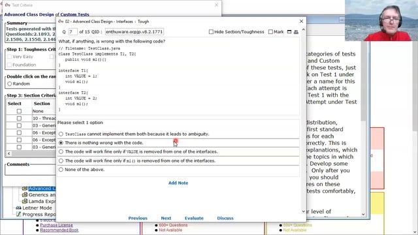Click the print icon in question toolbar

[296, 32]
